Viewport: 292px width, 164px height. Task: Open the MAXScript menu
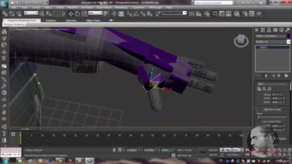click(x=155, y=8)
